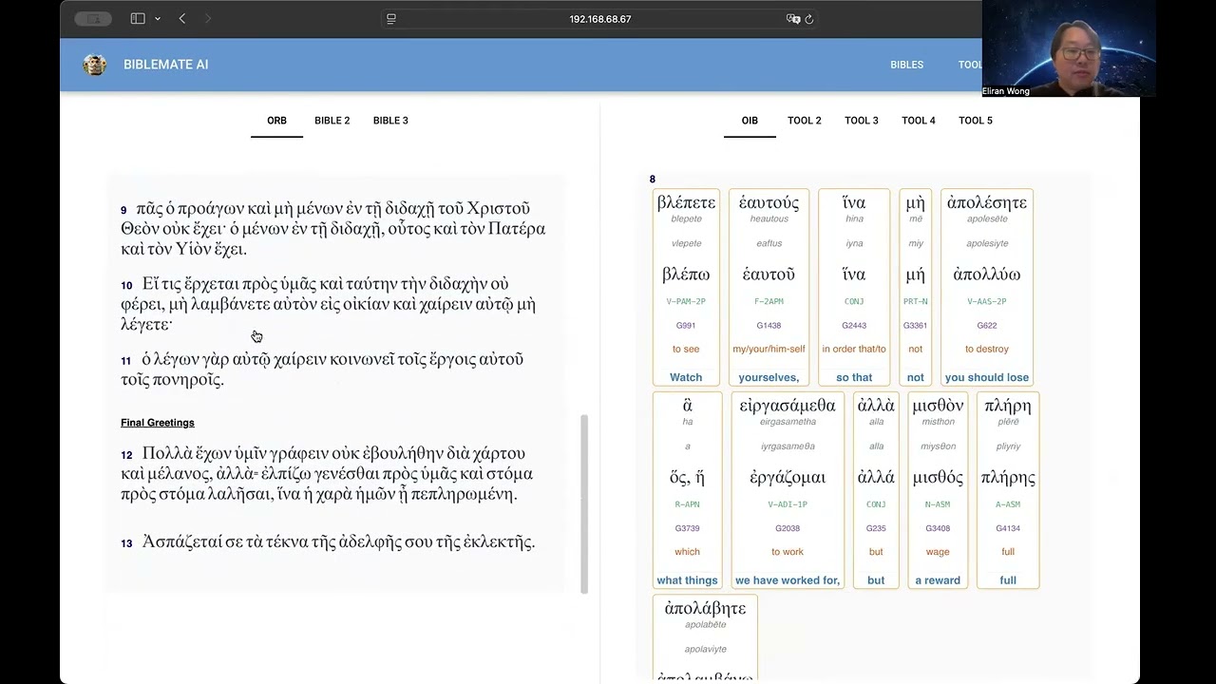Click the page reader icon in address bar
Viewport: 1216px width, 684px height.
pos(391,19)
